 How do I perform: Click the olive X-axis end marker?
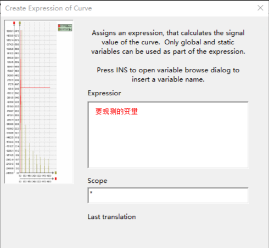55,172
